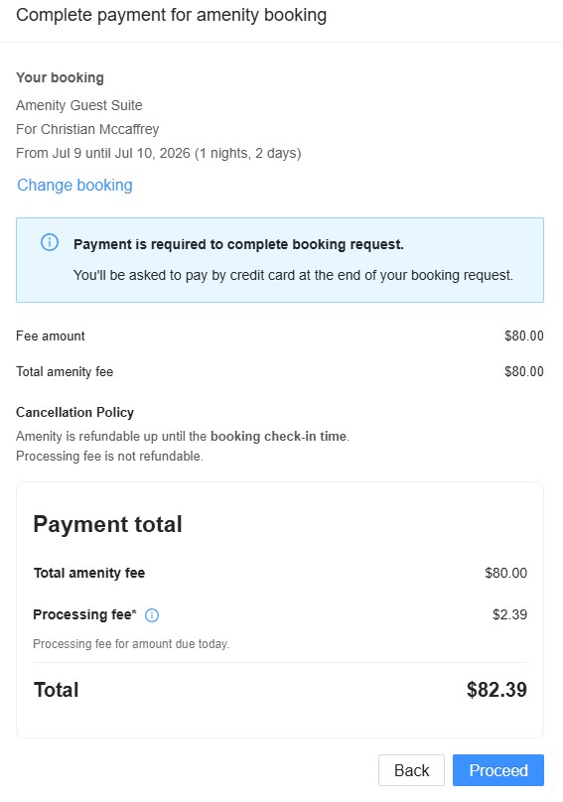Click the Cancellation Policy heading
This screenshot has width=563, height=802.
coord(74,412)
